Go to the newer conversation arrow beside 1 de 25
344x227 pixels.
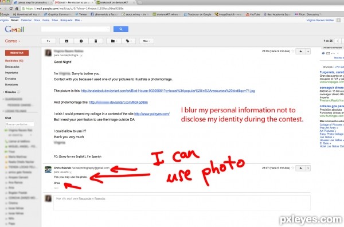click(x=338, y=41)
